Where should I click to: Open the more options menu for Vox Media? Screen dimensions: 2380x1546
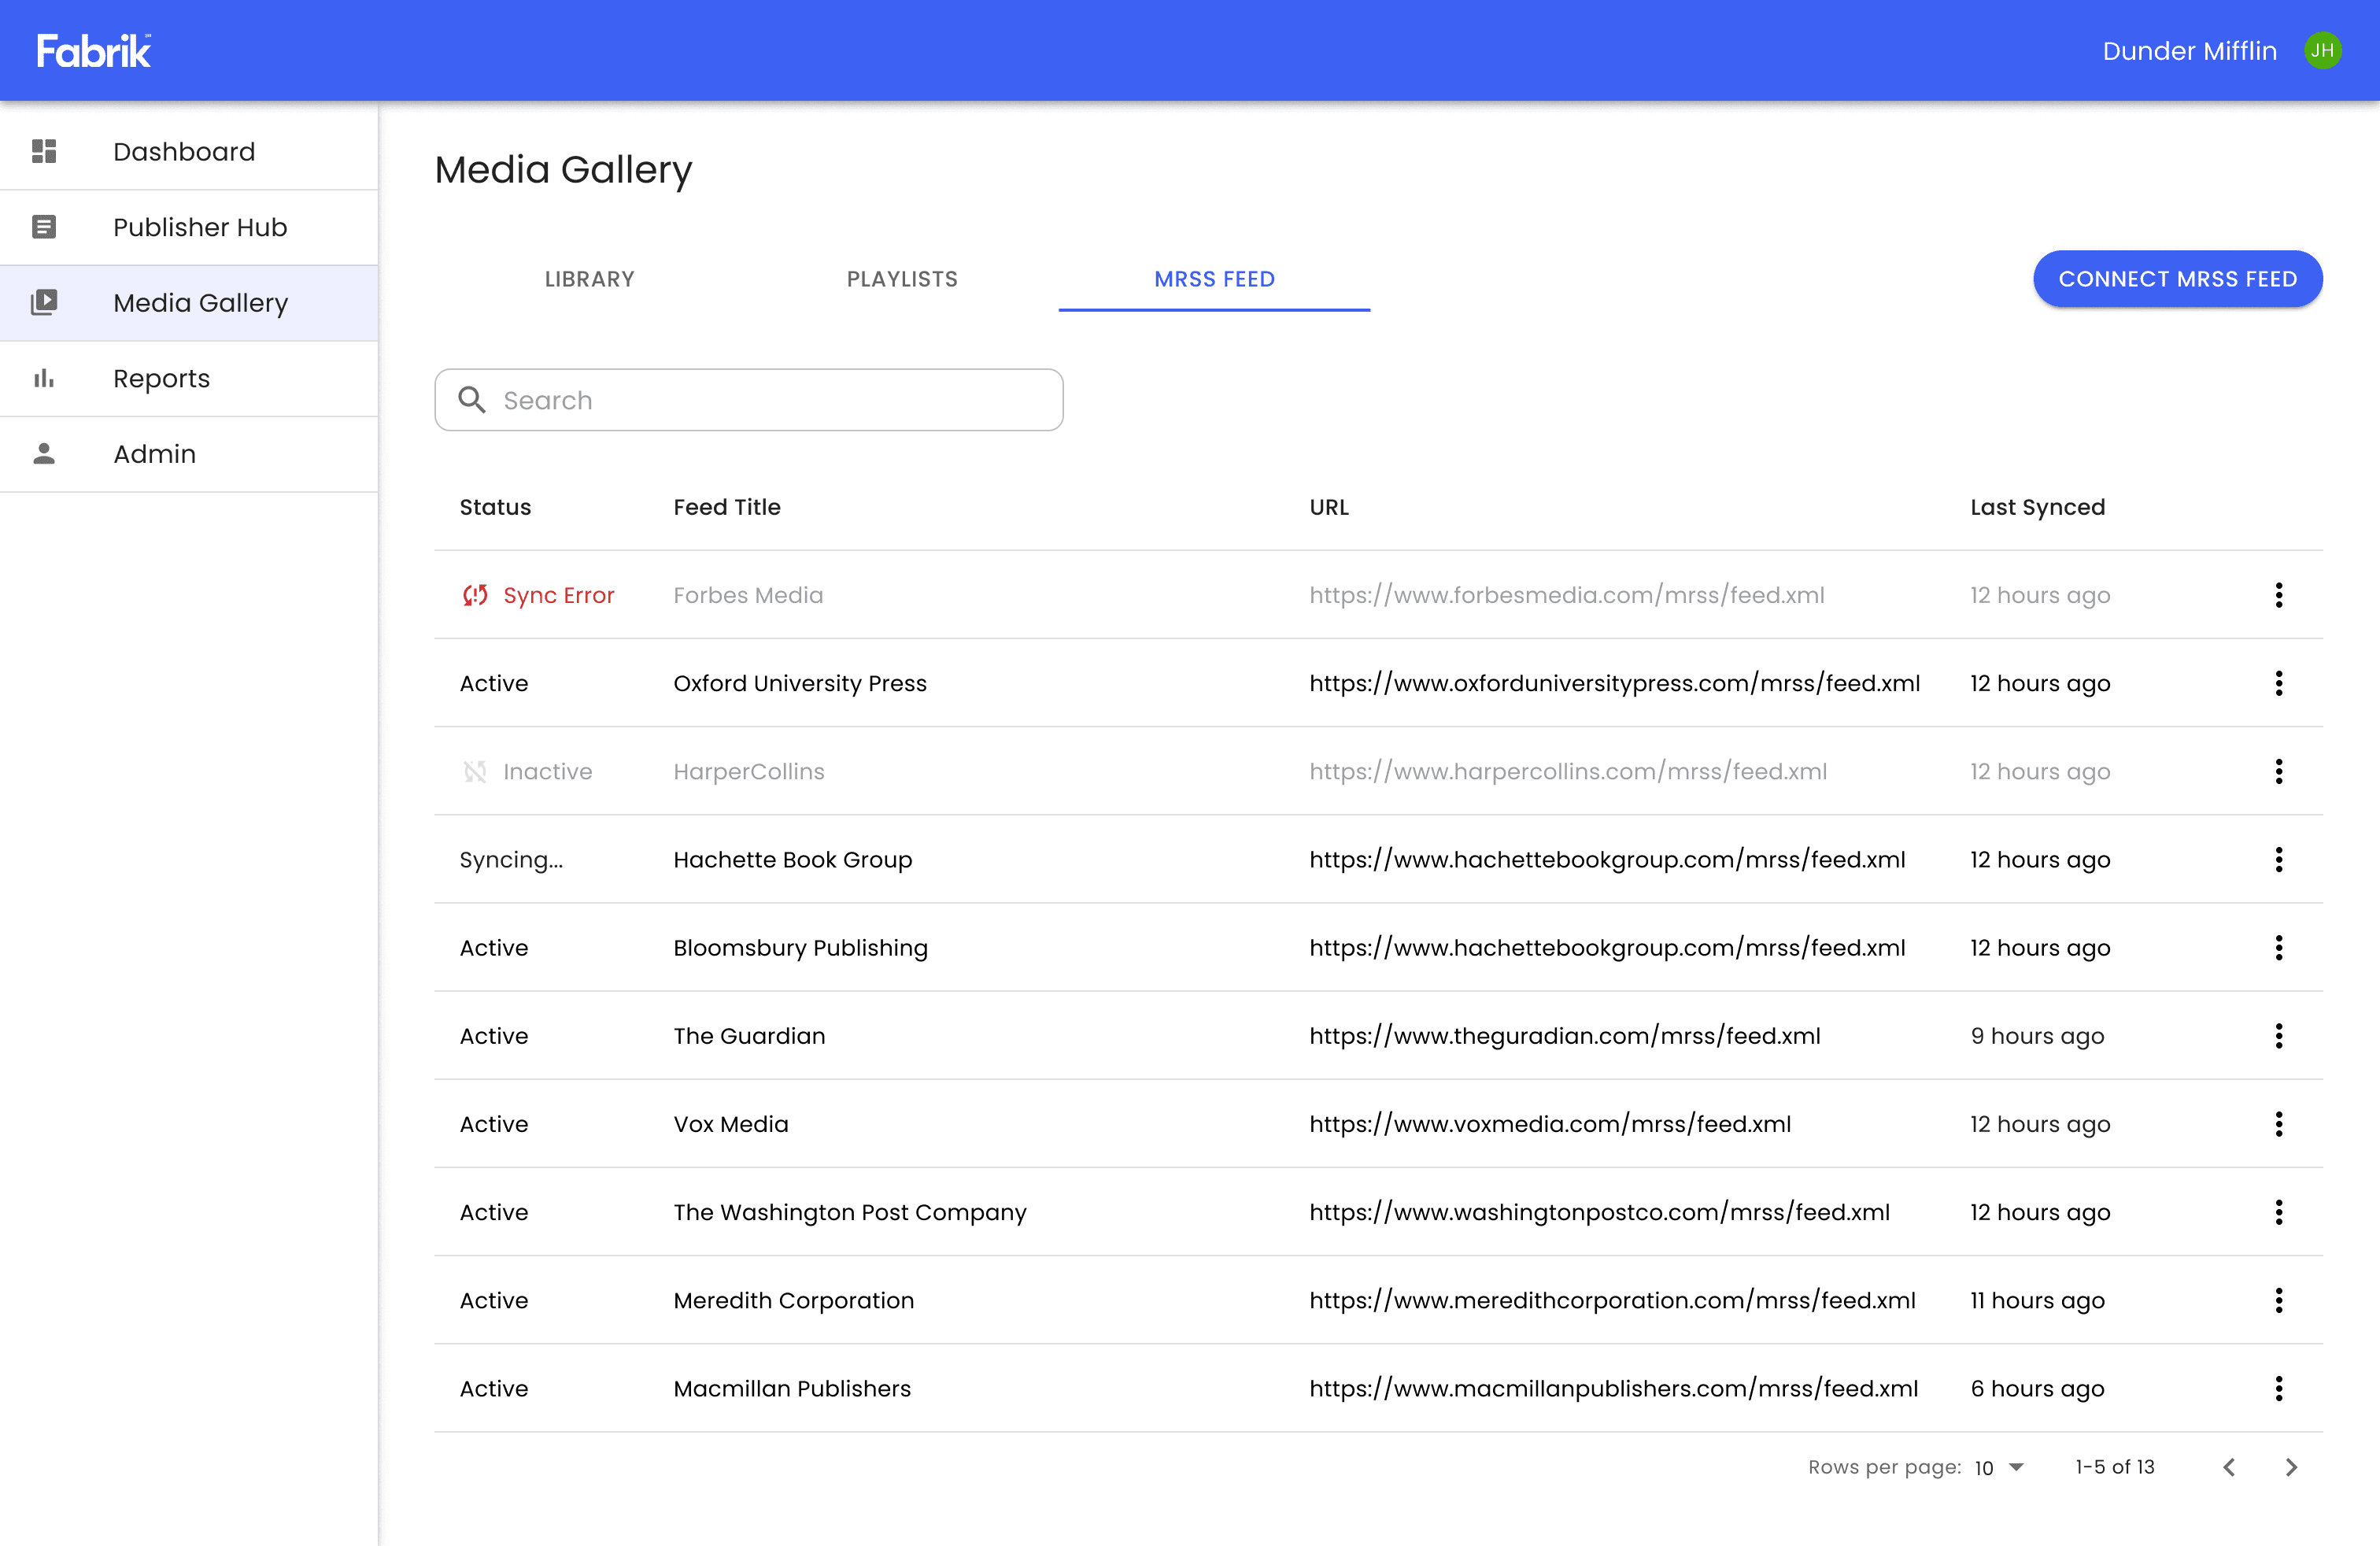(x=2279, y=1124)
